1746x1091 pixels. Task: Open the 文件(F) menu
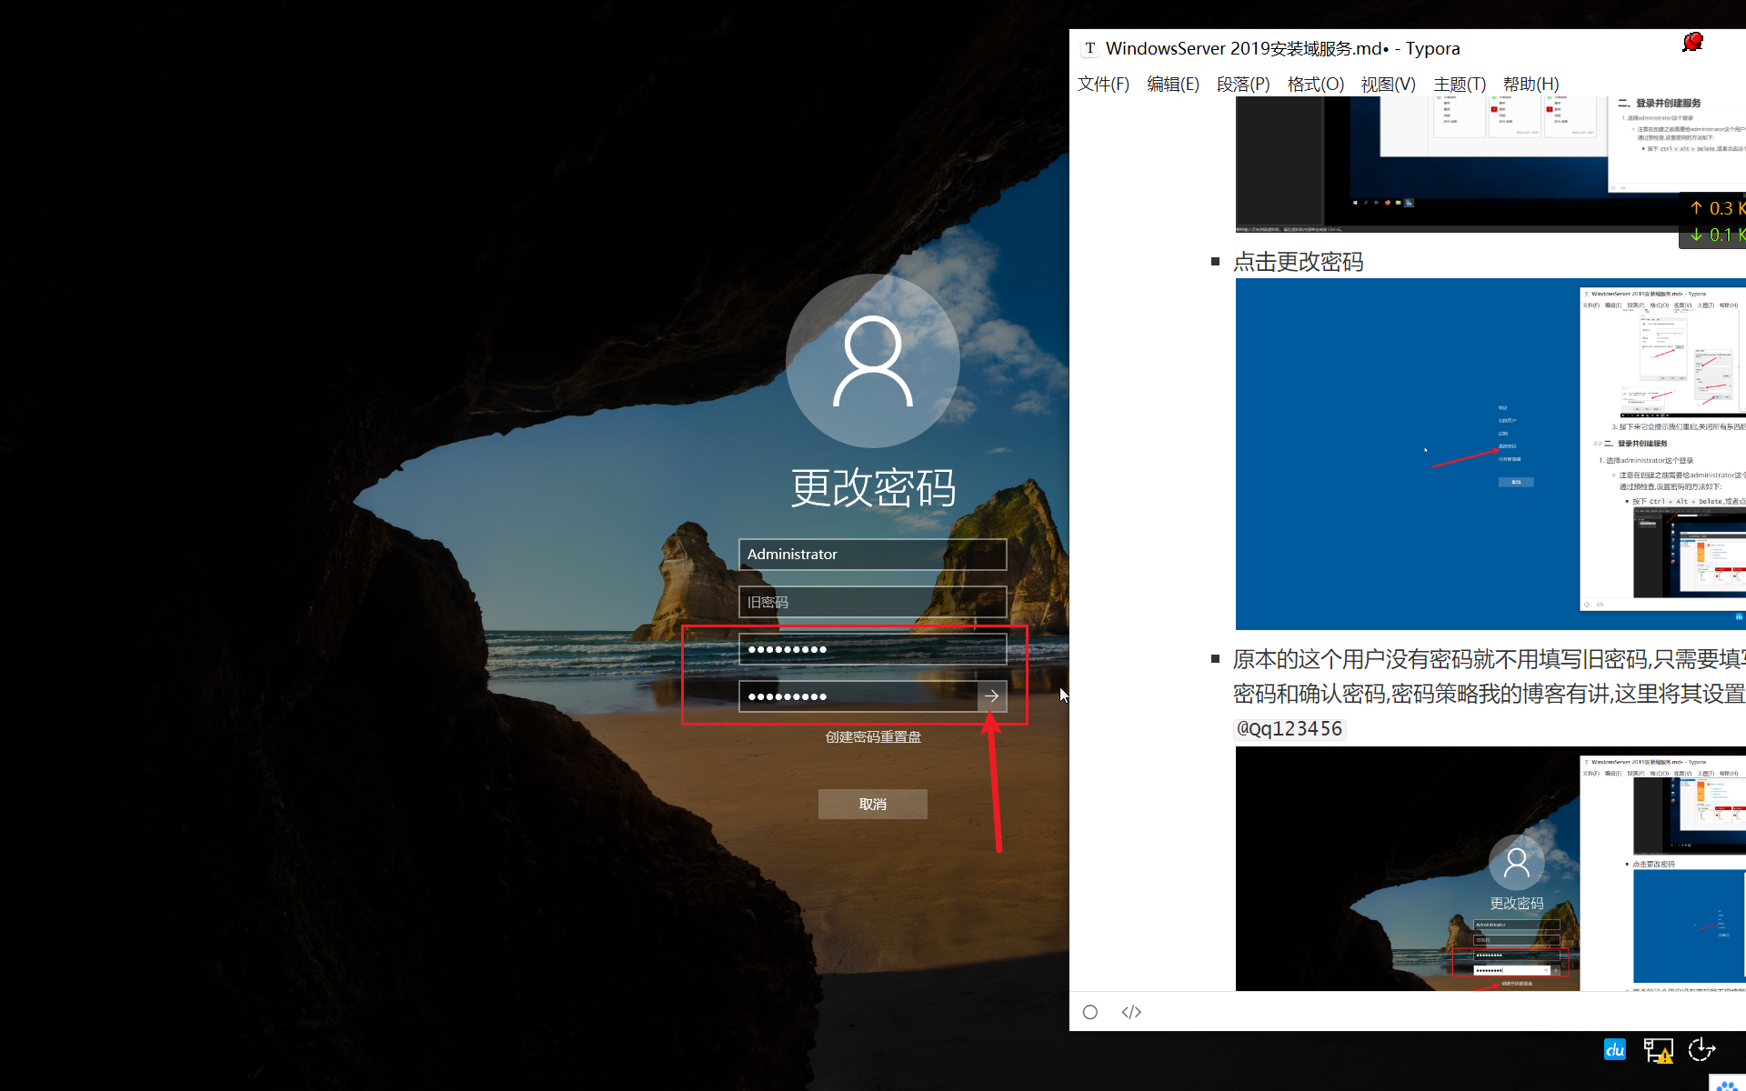tap(1103, 85)
